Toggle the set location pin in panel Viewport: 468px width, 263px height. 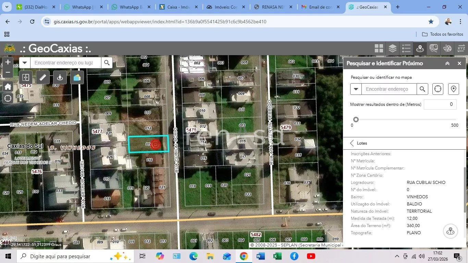(x=454, y=89)
